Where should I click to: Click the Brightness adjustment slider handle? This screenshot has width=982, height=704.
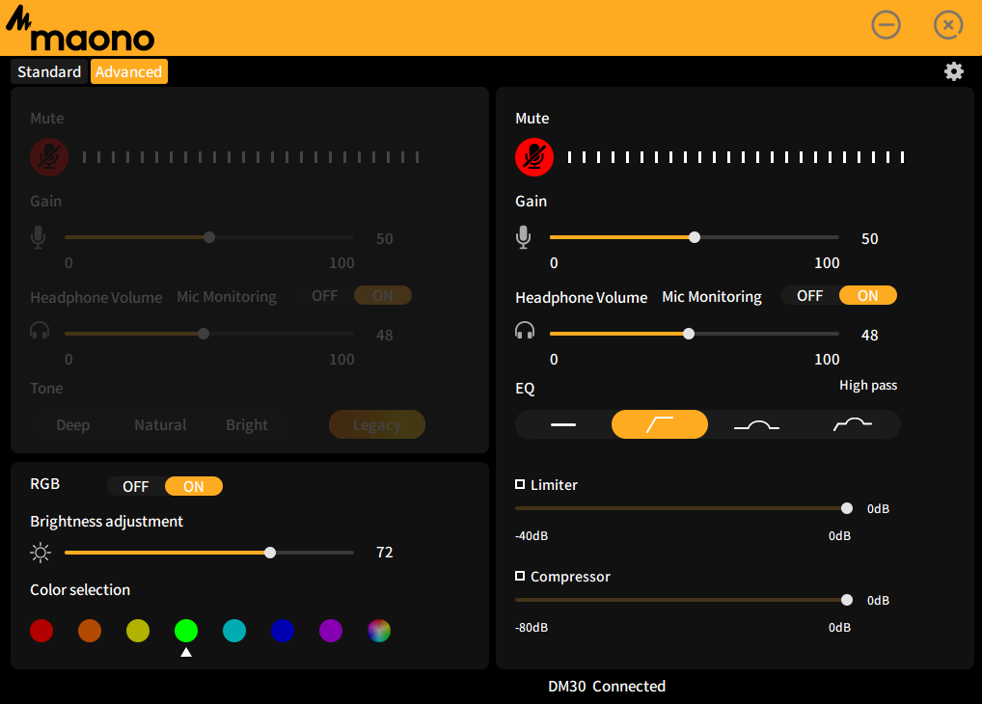coord(270,553)
